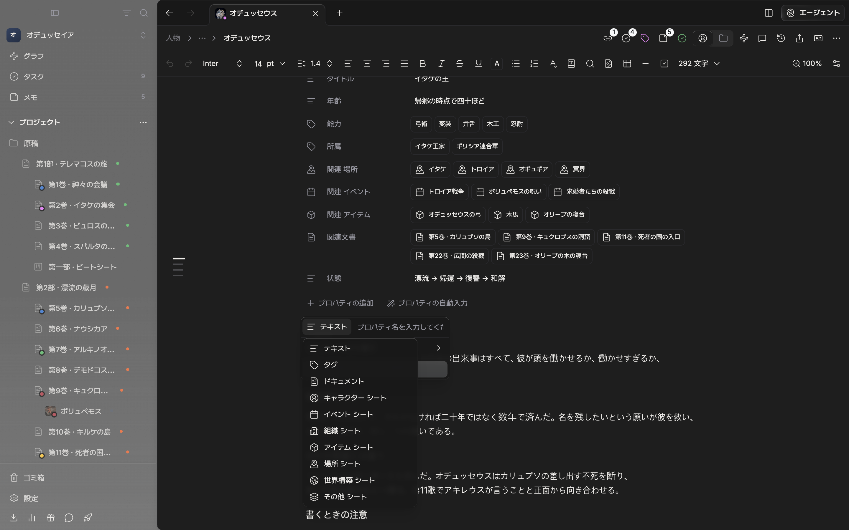Screen dimensions: 849x530
Task: Apply strikethrough formatting
Action: tap(460, 63)
